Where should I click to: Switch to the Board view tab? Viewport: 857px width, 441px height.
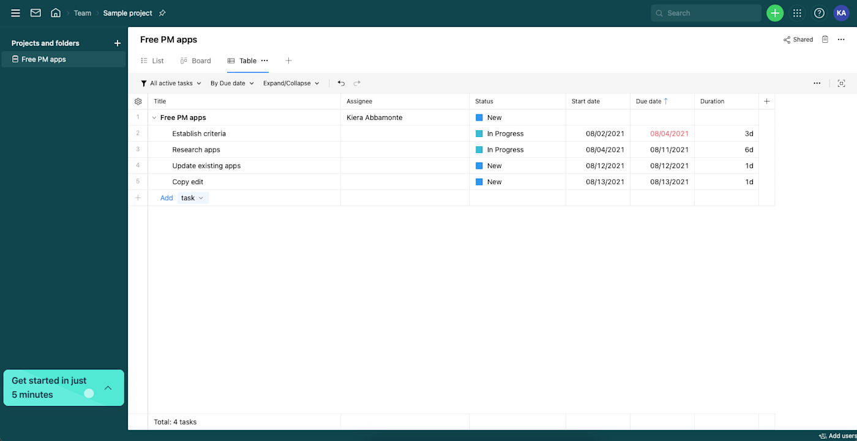195,61
